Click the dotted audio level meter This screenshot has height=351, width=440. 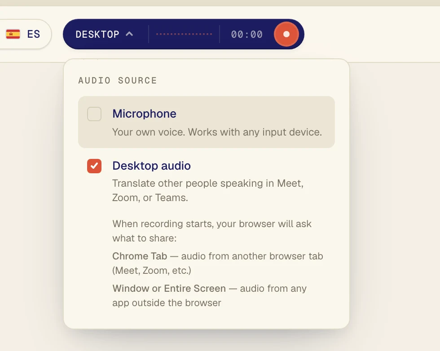[x=184, y=34]
